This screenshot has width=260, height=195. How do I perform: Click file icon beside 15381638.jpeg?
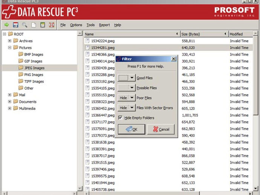[87, 142]
